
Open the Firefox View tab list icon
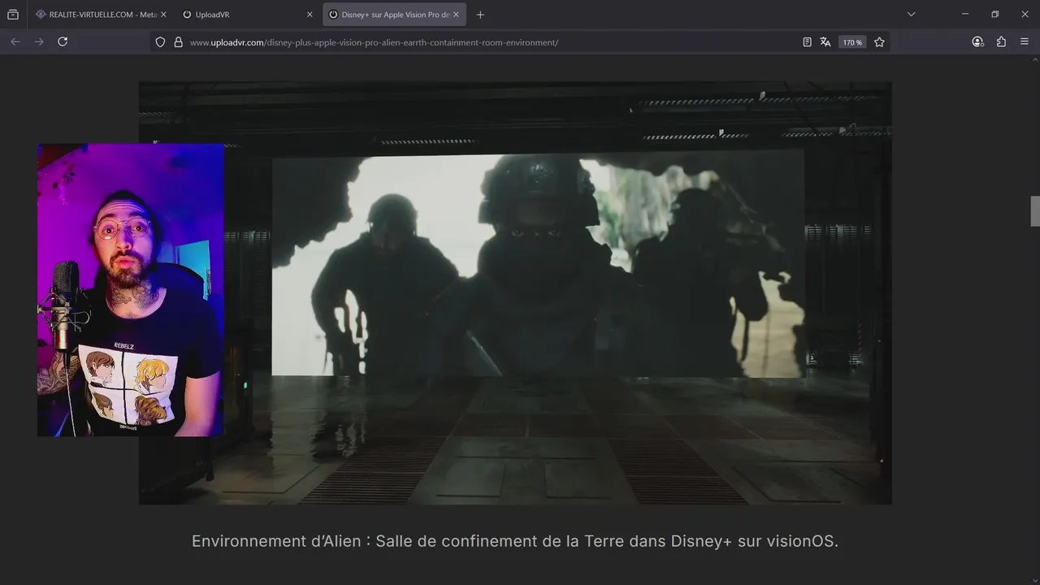pos(13,15)
